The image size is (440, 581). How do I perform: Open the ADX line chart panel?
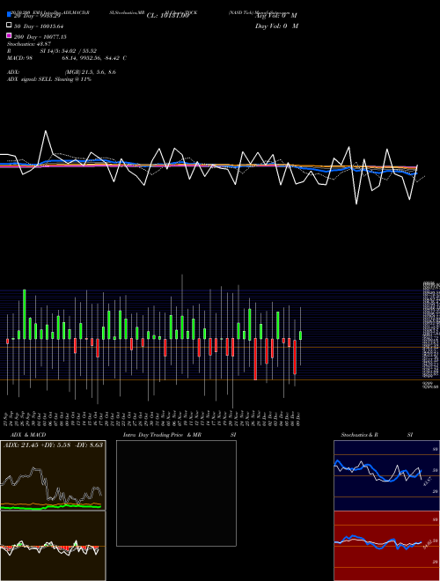(53, 475)
